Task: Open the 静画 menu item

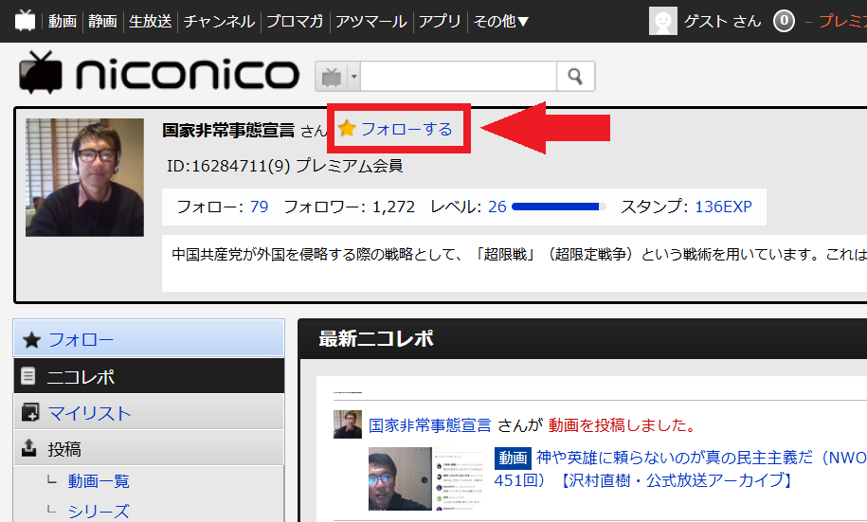Action: click(103, 21)
